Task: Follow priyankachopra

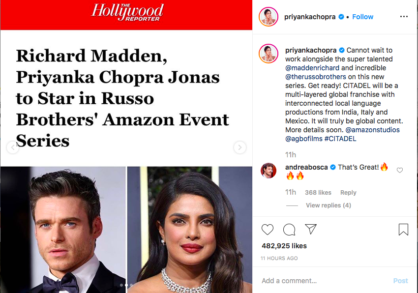Action: tap(362, 17)
